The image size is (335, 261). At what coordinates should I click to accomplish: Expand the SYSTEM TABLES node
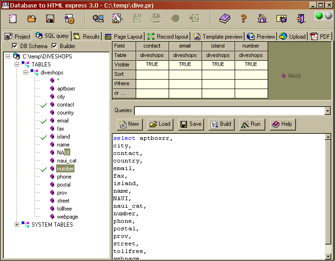(x=16, y=224)
